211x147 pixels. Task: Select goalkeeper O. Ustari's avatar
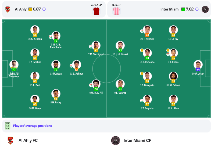point(198,65)
